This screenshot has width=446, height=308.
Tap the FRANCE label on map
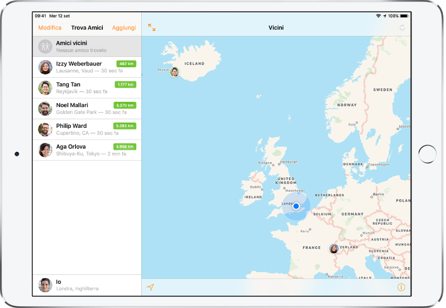(312, 248)
